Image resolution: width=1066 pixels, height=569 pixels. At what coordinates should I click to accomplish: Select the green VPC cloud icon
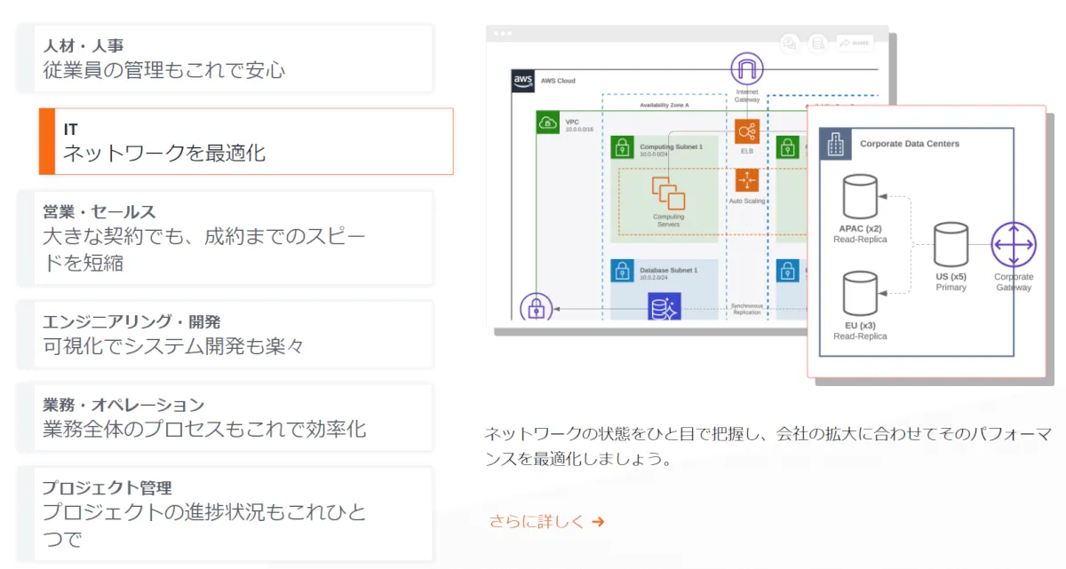pos(548,122)
